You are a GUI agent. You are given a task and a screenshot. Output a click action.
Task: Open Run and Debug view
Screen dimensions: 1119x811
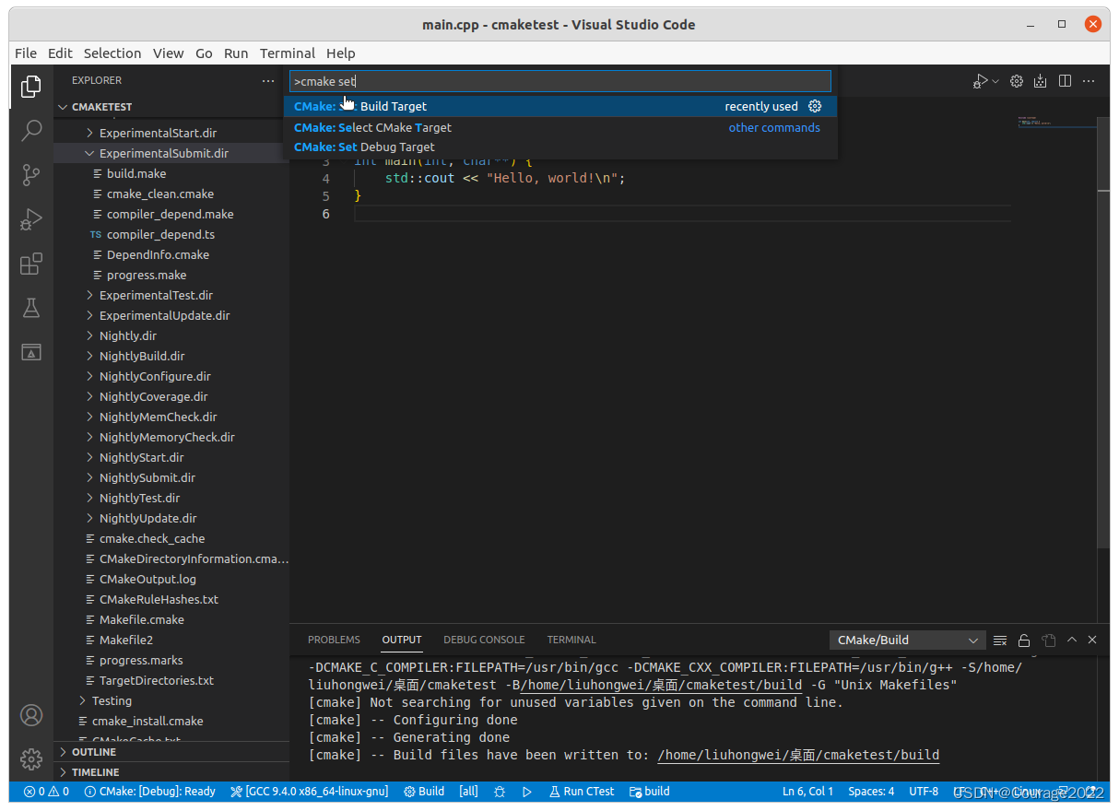[x=31, y=219]
